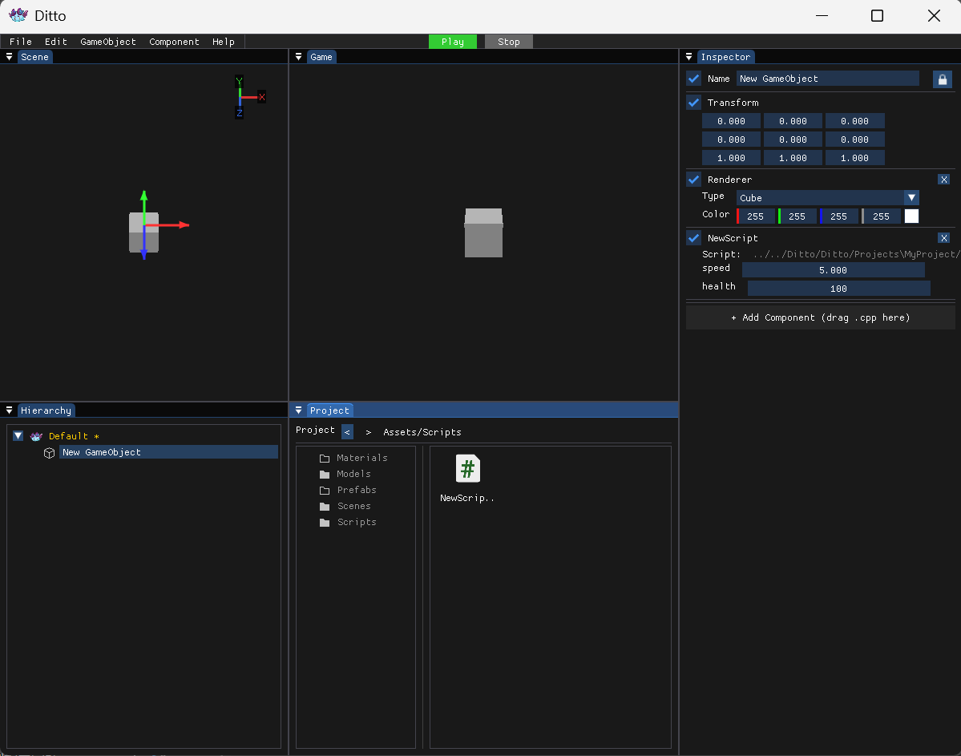Open the GameObject menu

tap(108, 42)
